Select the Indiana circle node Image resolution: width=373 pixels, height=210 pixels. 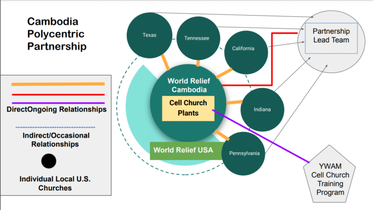[262, 109]
